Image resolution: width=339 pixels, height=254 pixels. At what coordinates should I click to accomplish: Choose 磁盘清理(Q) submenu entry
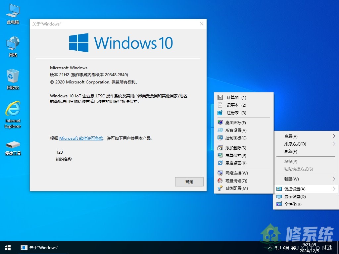[x=244, y=181]
